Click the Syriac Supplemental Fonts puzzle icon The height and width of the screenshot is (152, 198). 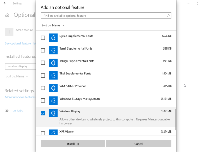coord(53,38)
